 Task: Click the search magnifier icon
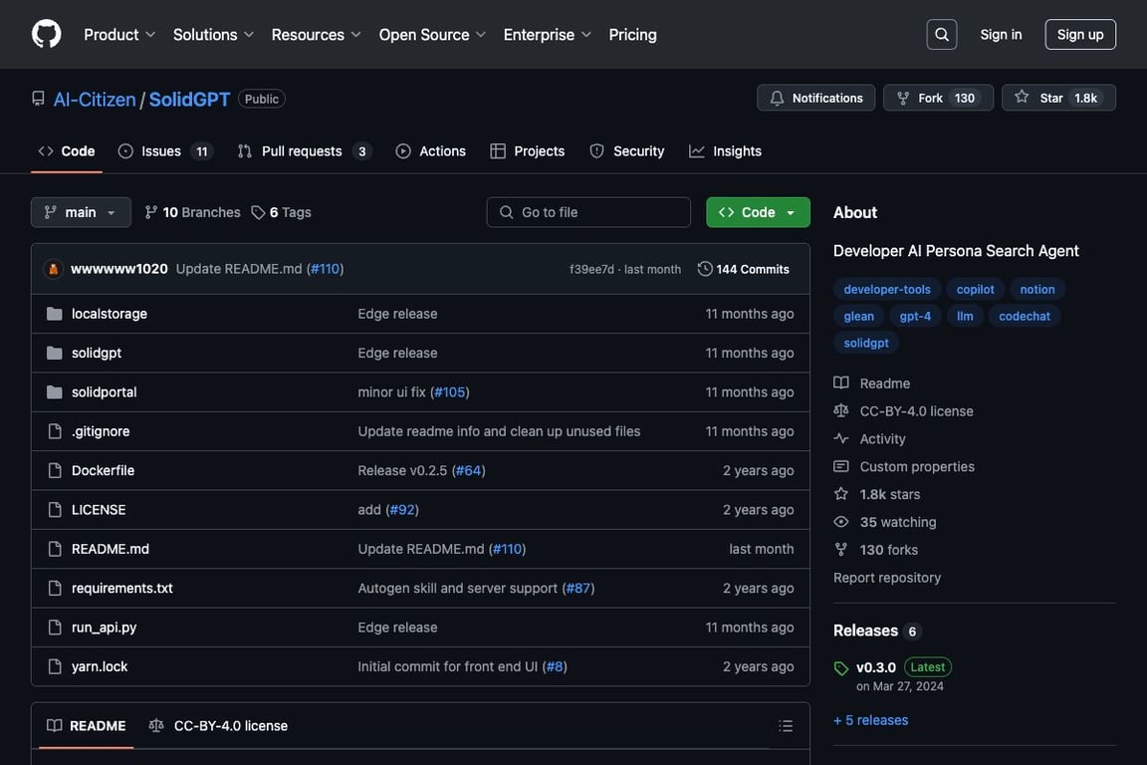pyautogui.click(x=941, y=34)
